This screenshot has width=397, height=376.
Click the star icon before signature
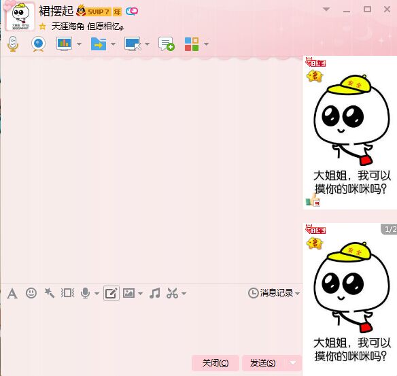pos(43,27)
